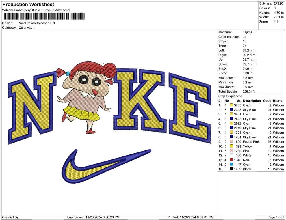Screen dimensions: 286x220
Task: Select the Total Bobbin value '225.34ft'
Action: pos(248,92)
